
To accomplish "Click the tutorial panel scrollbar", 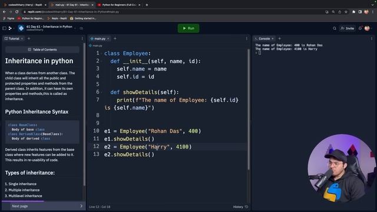I will pyautogui.click(x=84, y=114).
